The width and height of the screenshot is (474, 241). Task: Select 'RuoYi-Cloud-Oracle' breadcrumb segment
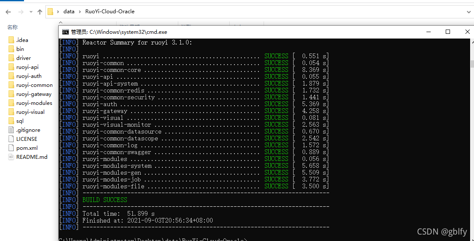coord(110,12)
